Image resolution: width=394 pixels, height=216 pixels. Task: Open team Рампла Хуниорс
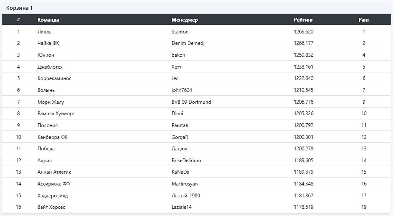coord(56,114)
